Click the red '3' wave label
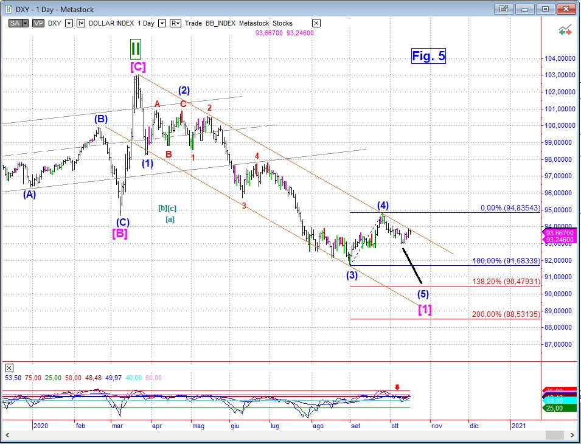581x444 pixels. coord(244,206)
